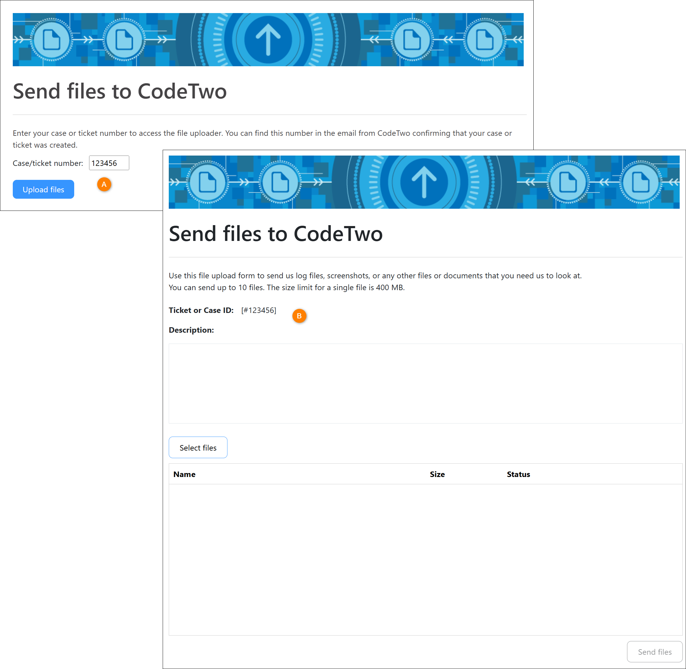Click the empty file list area
This screenshot has width=686, height=669.
[425, 560]
